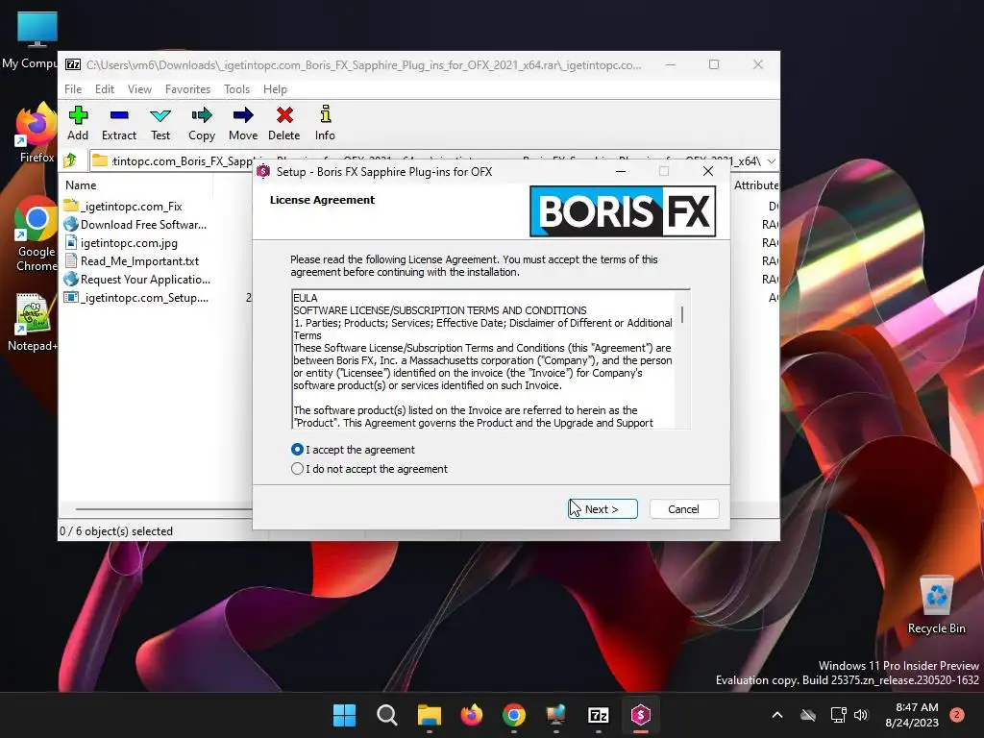
Task: Click the Add toolbar icon in 7-Zip
Action: pos(78,123)
